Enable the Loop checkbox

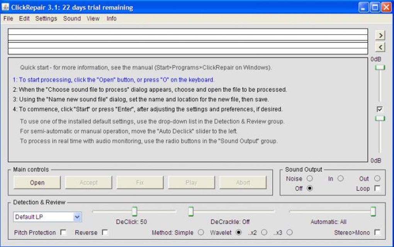(377, 188)
